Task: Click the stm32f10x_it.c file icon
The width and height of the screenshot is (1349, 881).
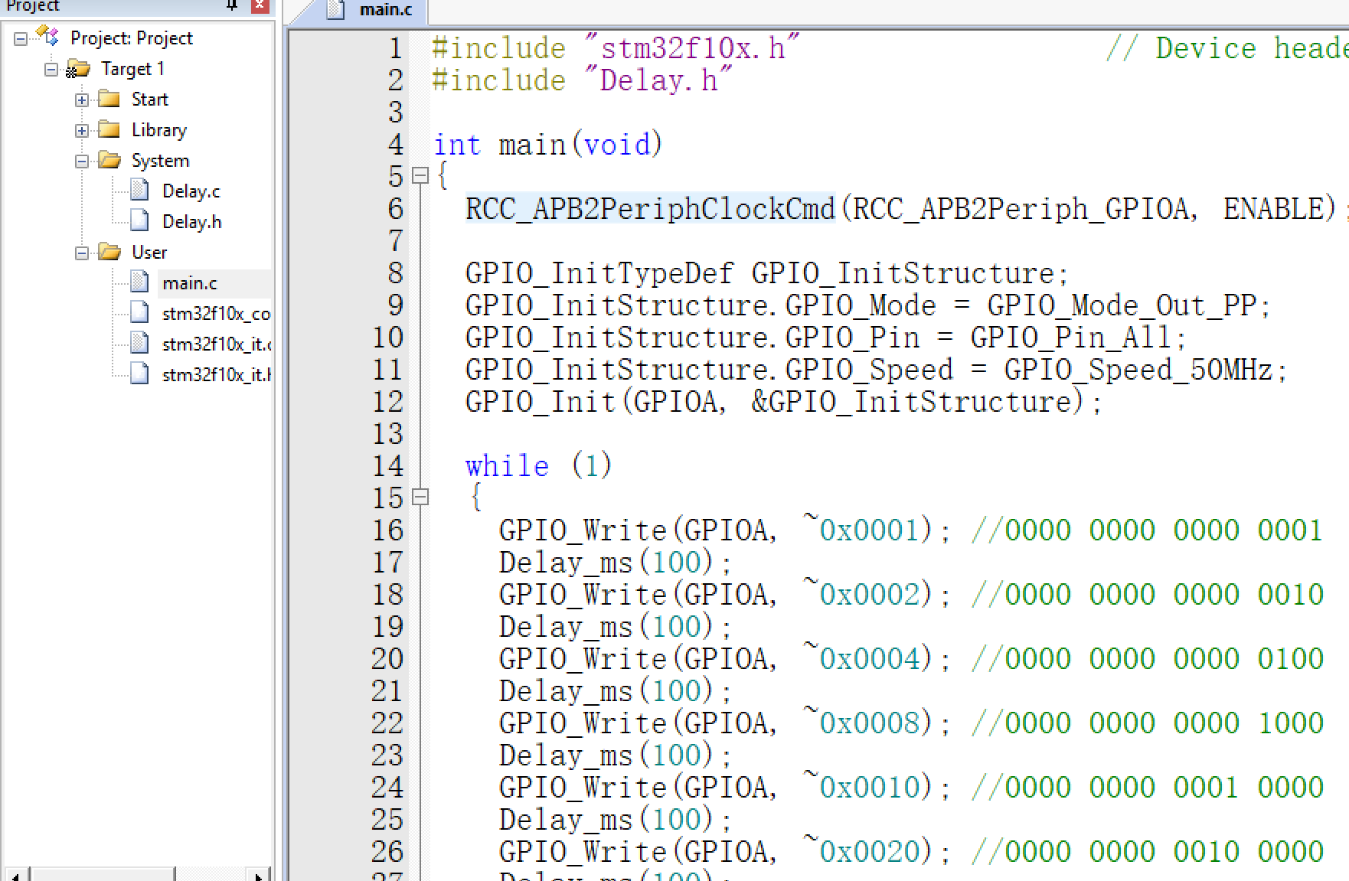Action: (139, 343)
